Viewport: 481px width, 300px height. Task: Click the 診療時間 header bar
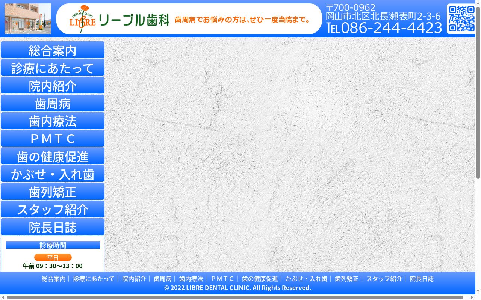(53, 245)
